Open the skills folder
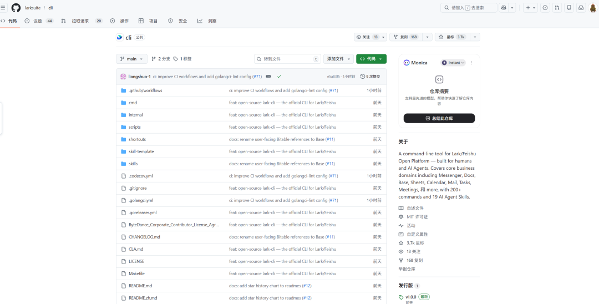This screenshot has height=304, width=599. click(133, 164)
